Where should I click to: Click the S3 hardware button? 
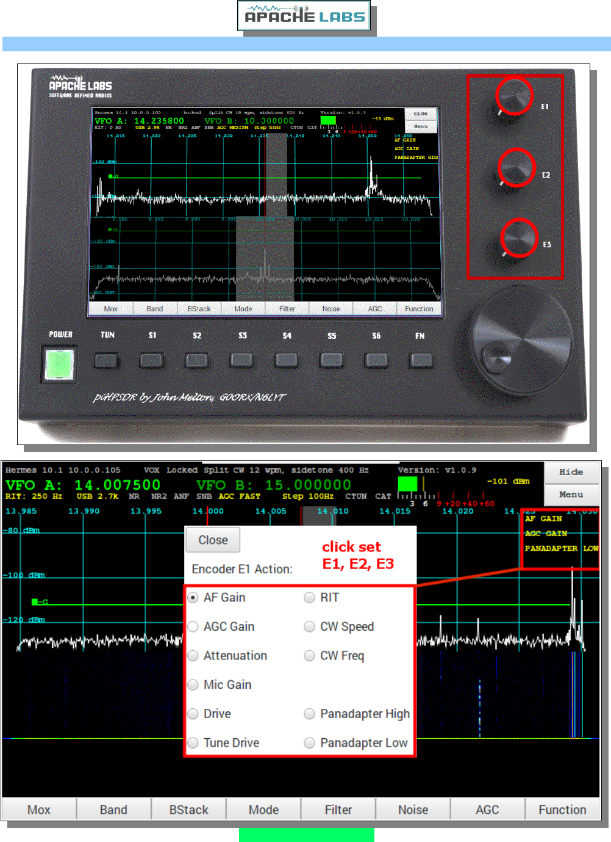click(241, 360)
